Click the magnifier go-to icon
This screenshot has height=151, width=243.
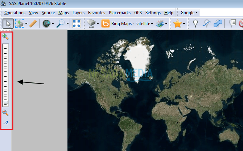click(61, 24)
